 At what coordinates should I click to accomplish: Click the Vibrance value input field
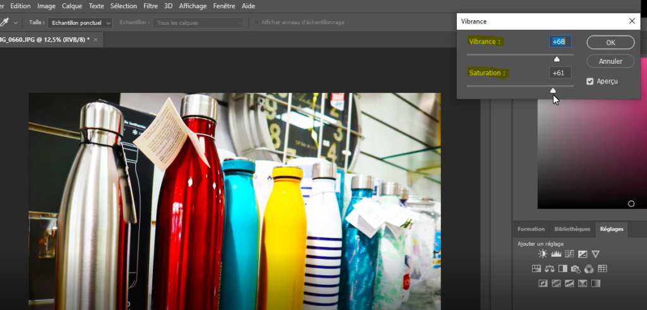560,42
